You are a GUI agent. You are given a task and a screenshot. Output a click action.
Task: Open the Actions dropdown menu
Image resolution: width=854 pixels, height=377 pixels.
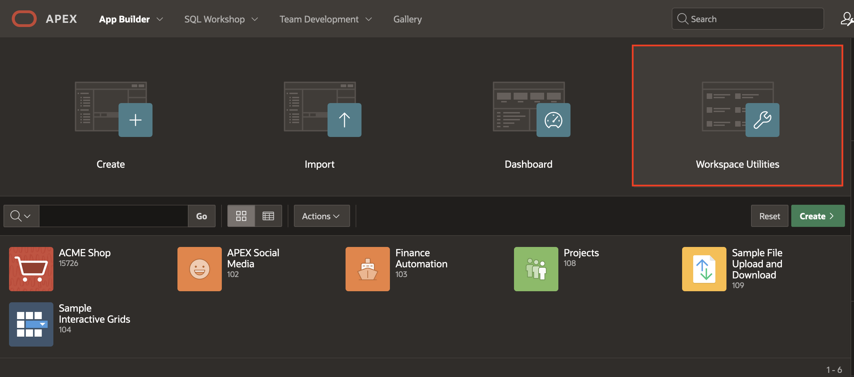tap(322, 216)
